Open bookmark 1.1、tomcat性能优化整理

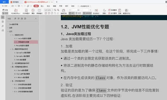point(23,38)
